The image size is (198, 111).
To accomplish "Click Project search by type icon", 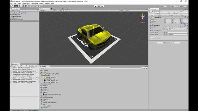I will coord(144,68).
